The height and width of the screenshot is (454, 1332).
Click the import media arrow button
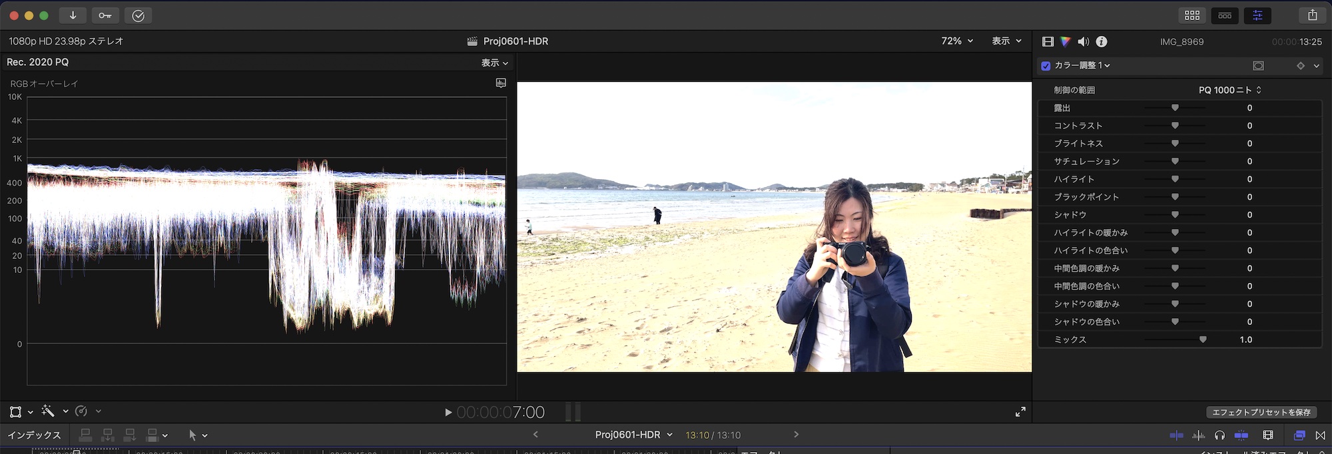click(x=73, y=15)
